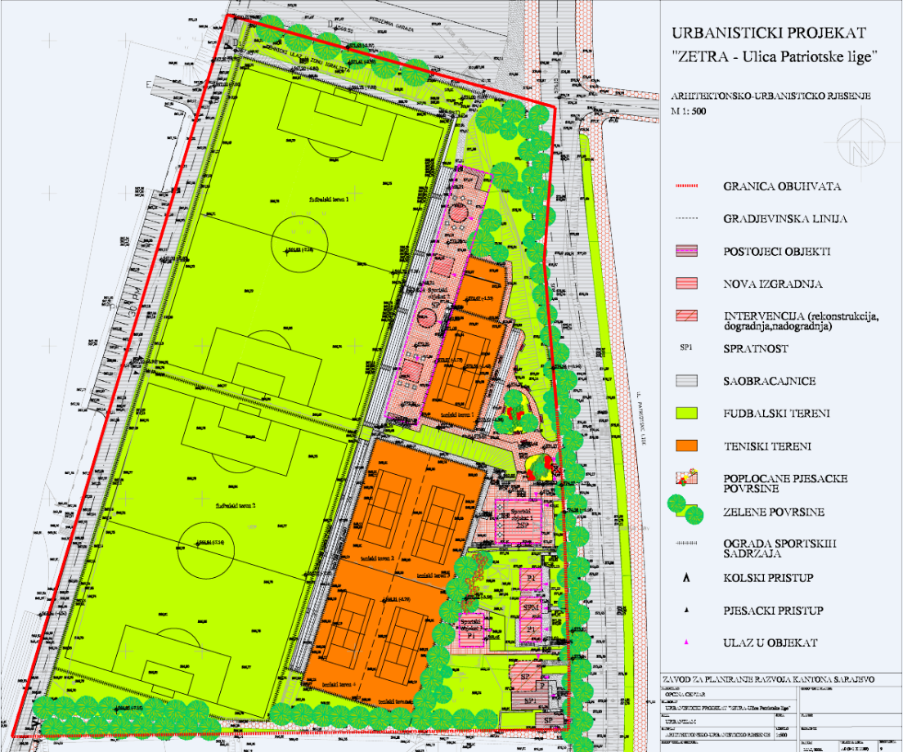Click the Sportski objekat 1 2SP building
This screenshot has width=903, height=752.
[x=514, y=519]
